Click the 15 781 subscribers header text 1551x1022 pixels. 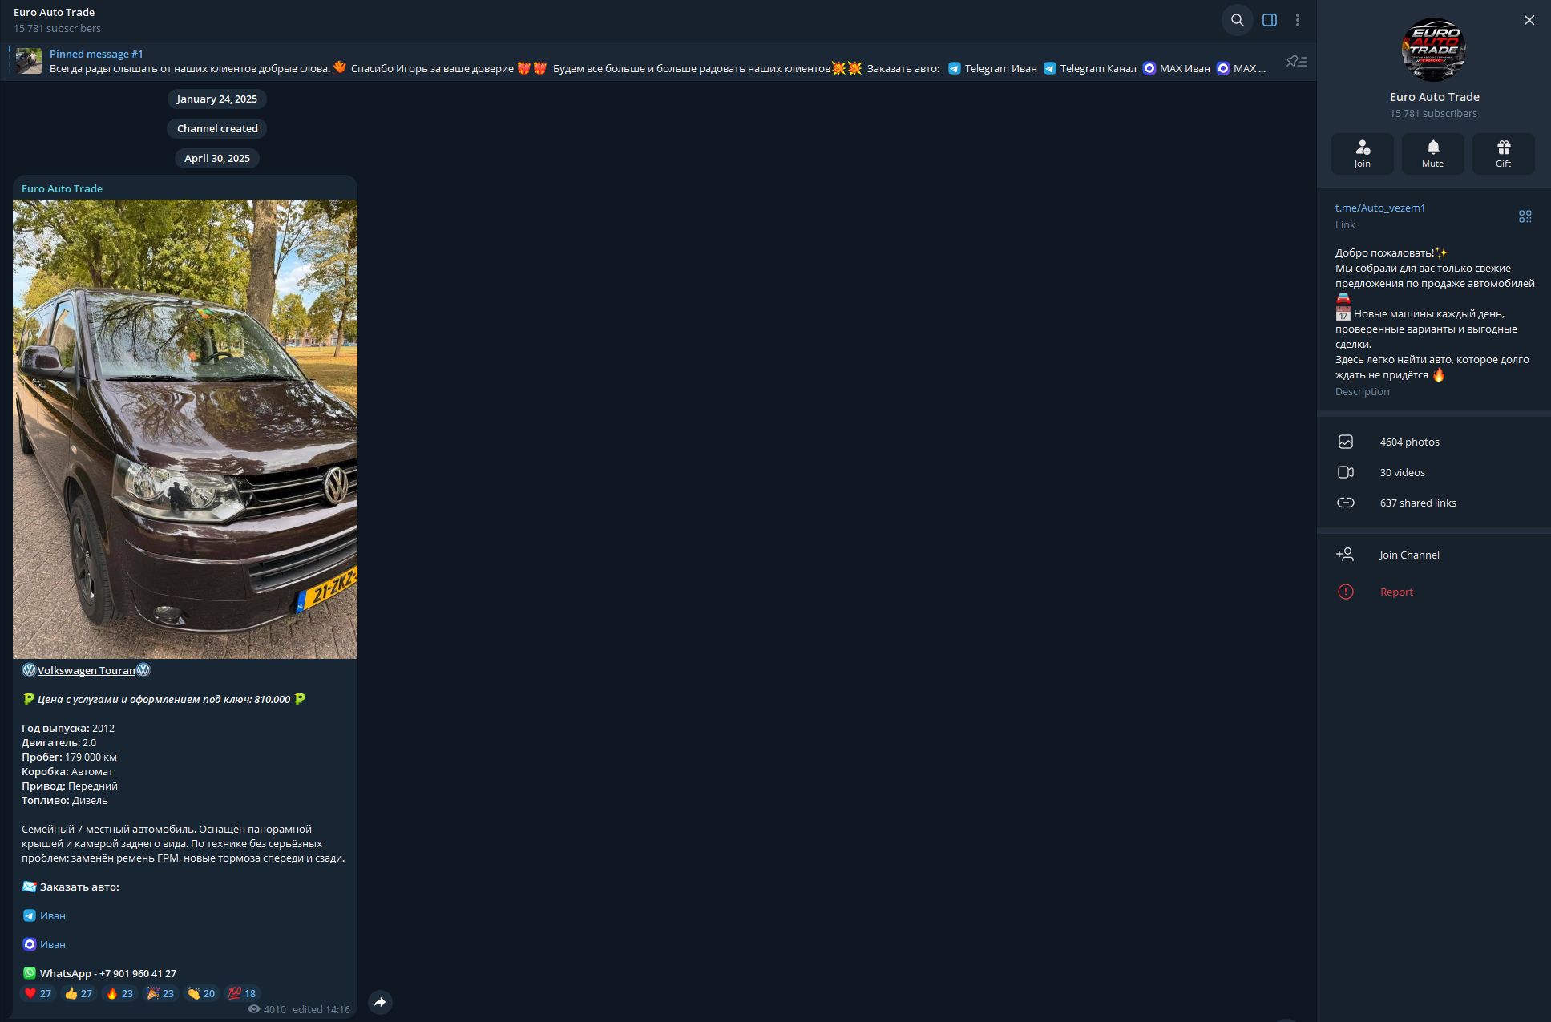point(58,28)
